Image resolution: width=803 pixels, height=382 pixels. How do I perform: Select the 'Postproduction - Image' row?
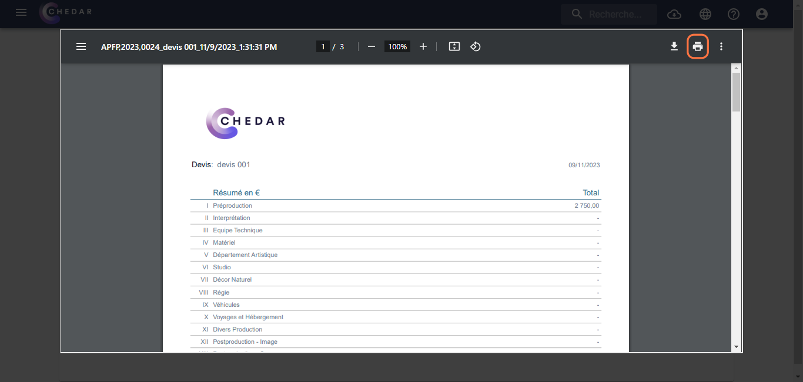tap(396, 342)
